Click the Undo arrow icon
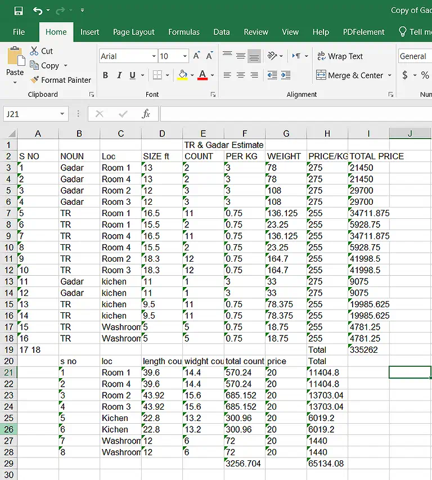 click(38, 11)
